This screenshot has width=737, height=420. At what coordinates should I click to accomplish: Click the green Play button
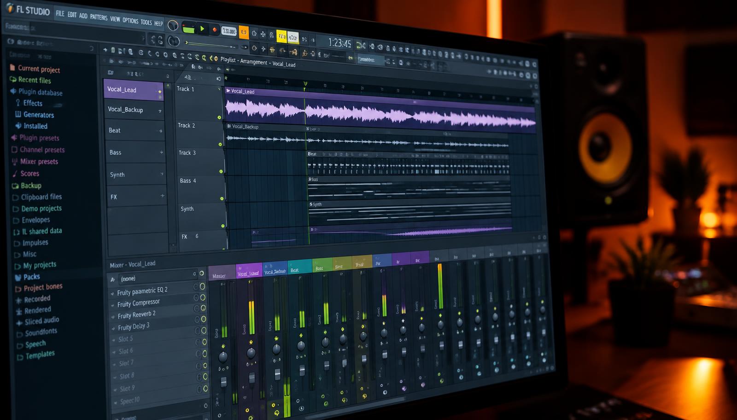[202, 29]
